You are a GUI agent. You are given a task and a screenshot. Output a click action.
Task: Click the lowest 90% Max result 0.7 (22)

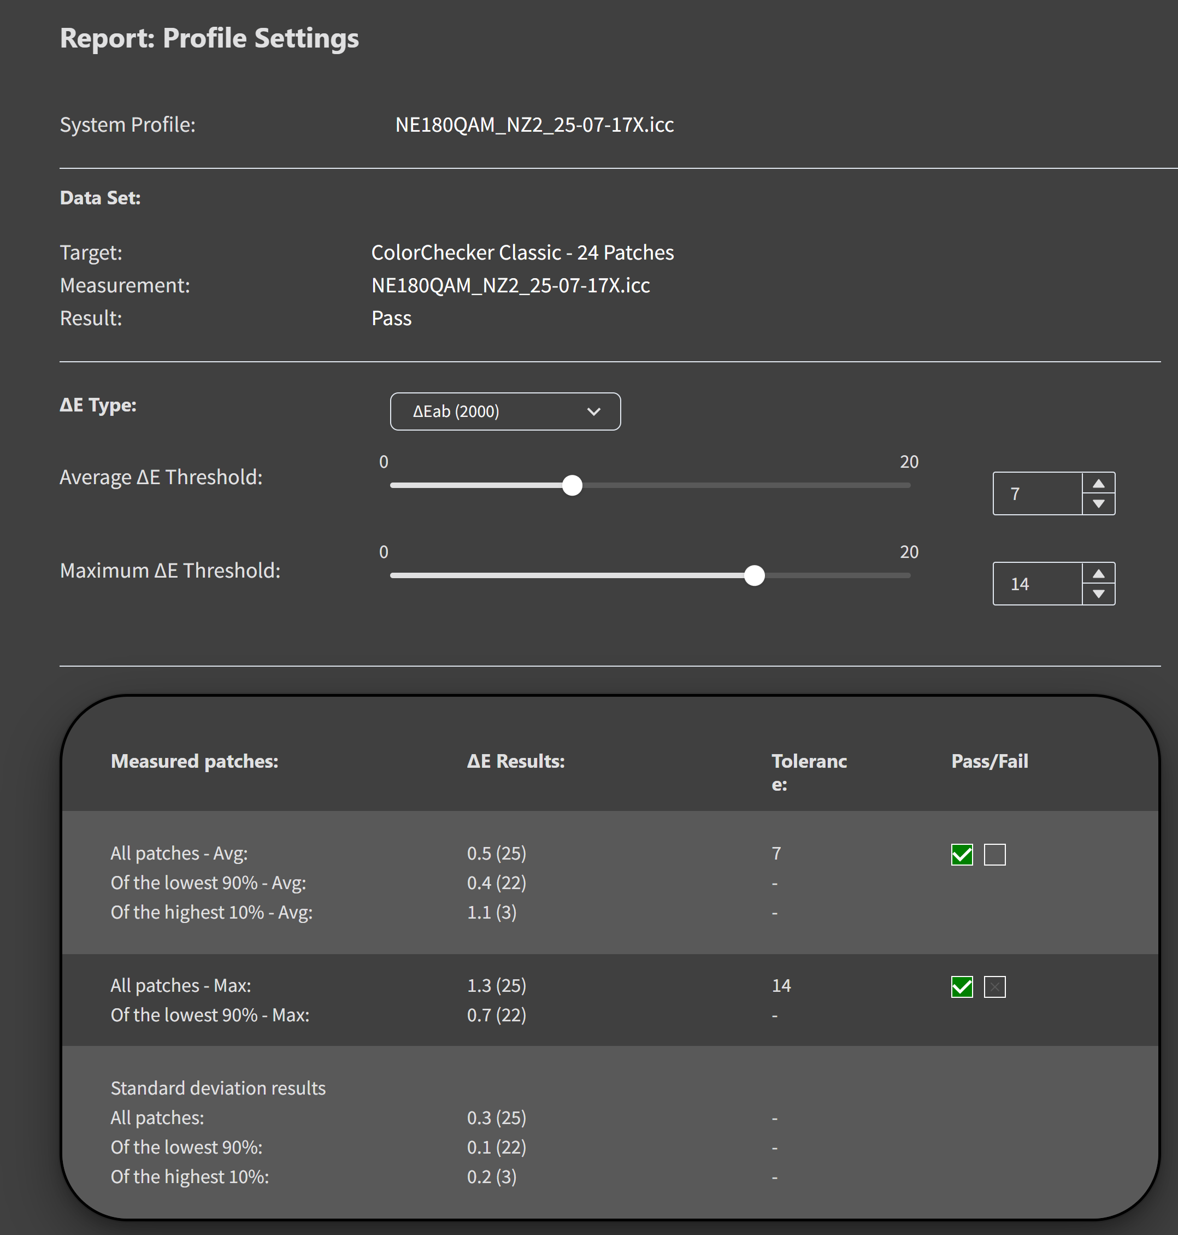(x=496, y=1015)
